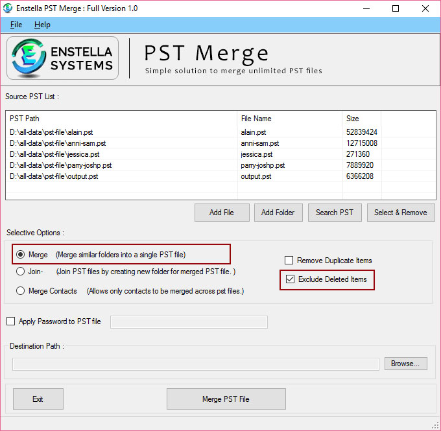
Task: Uncheck Exclude Deleted Items
Action: click(289, 279)
